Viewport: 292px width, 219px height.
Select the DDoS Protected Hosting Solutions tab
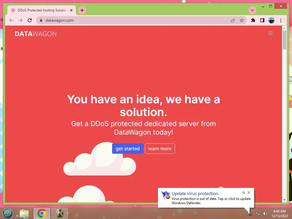[42, 10]
